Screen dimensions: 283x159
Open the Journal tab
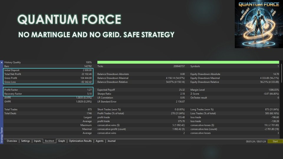pos(111,141)
